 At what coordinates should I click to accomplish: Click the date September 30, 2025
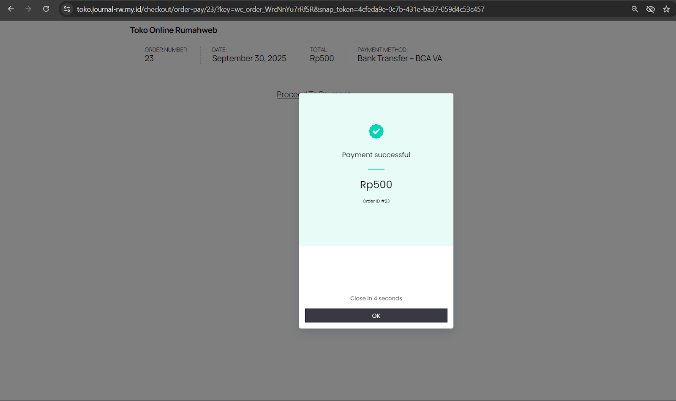[249, 58]
